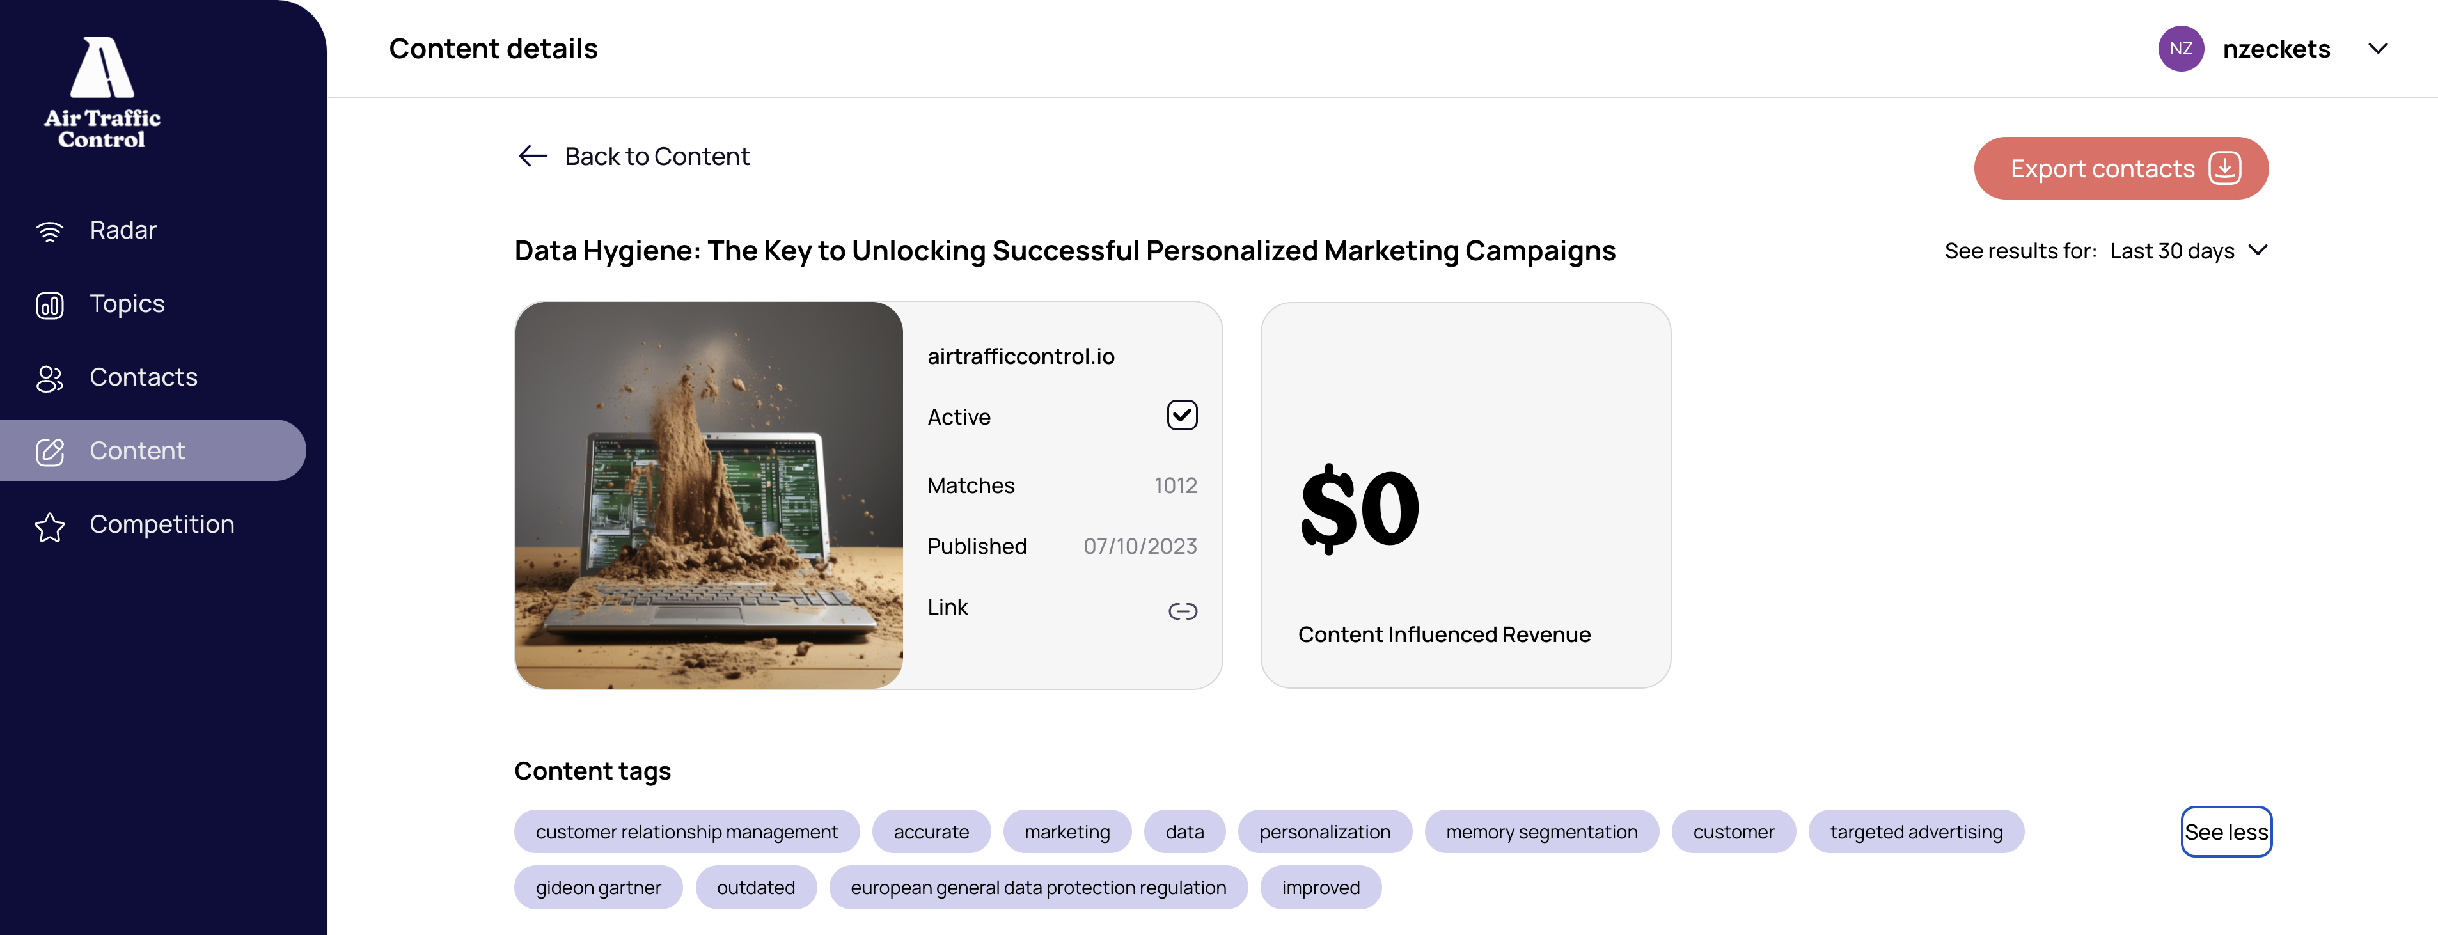Go to the Competition section
The width and height of the screenshot is (2438, 935).
pos(162,524)
